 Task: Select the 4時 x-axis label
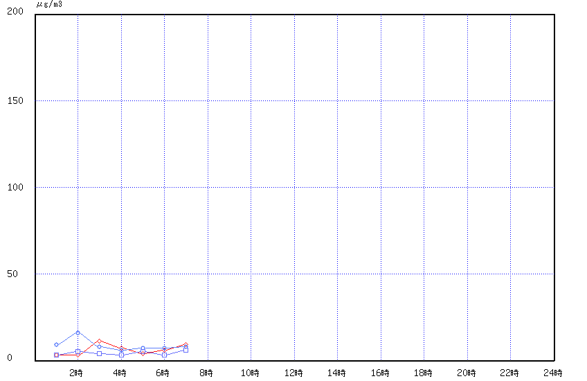point(119,373)
